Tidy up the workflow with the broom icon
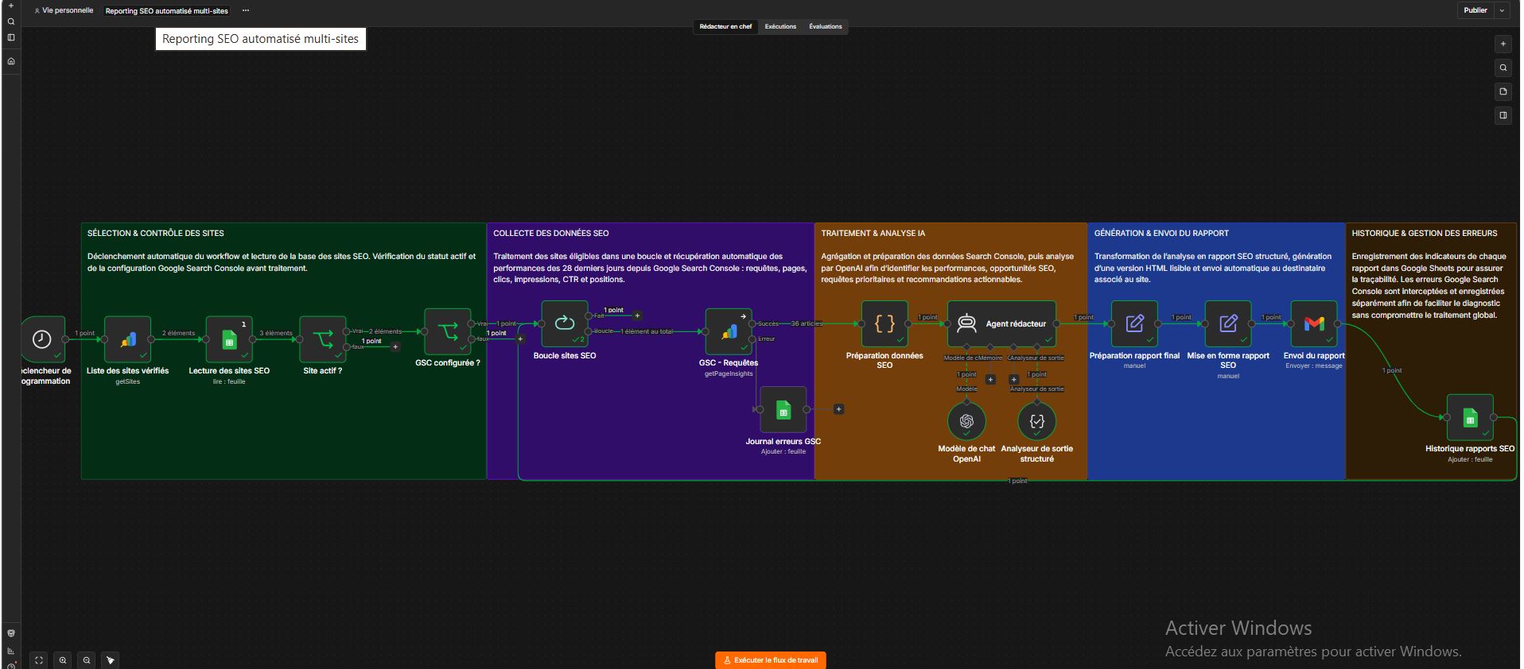The height and width of the screenshot is (669, 1524). (x=111, y=659)
